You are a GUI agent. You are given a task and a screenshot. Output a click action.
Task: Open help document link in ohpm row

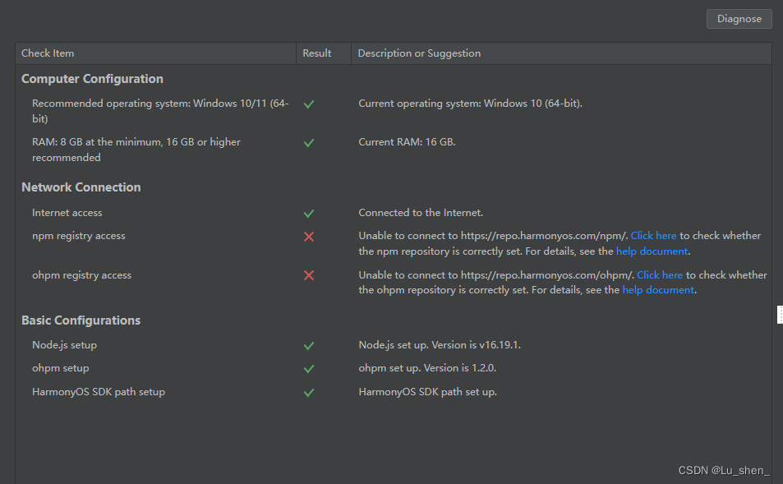tap(658, 290)
